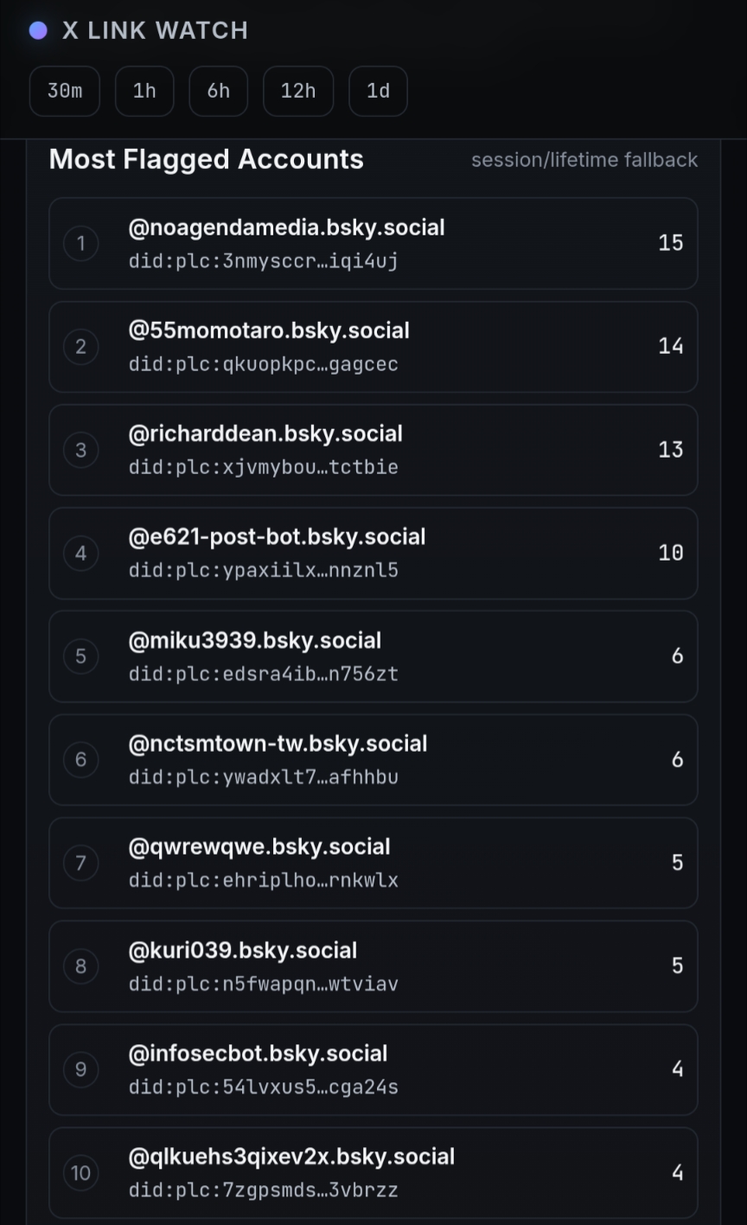Switch to the 1h time range
Image resolution: width=747 pixels, height=1225 pixels.
point(144,91)
